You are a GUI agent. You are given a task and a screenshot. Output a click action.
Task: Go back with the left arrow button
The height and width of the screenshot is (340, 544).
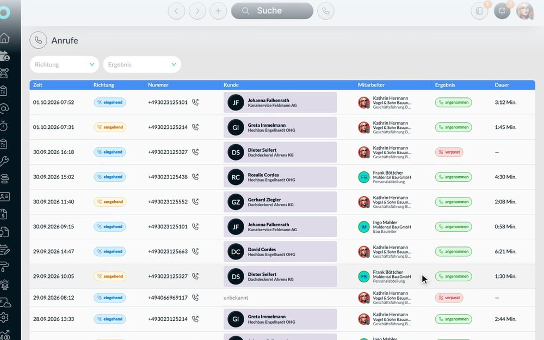(x=176, y=11)
